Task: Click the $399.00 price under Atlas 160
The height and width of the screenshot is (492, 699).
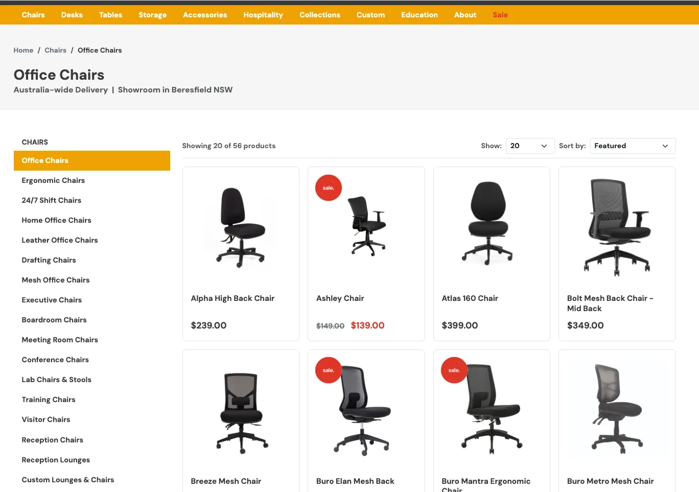Action: [459, 325]
